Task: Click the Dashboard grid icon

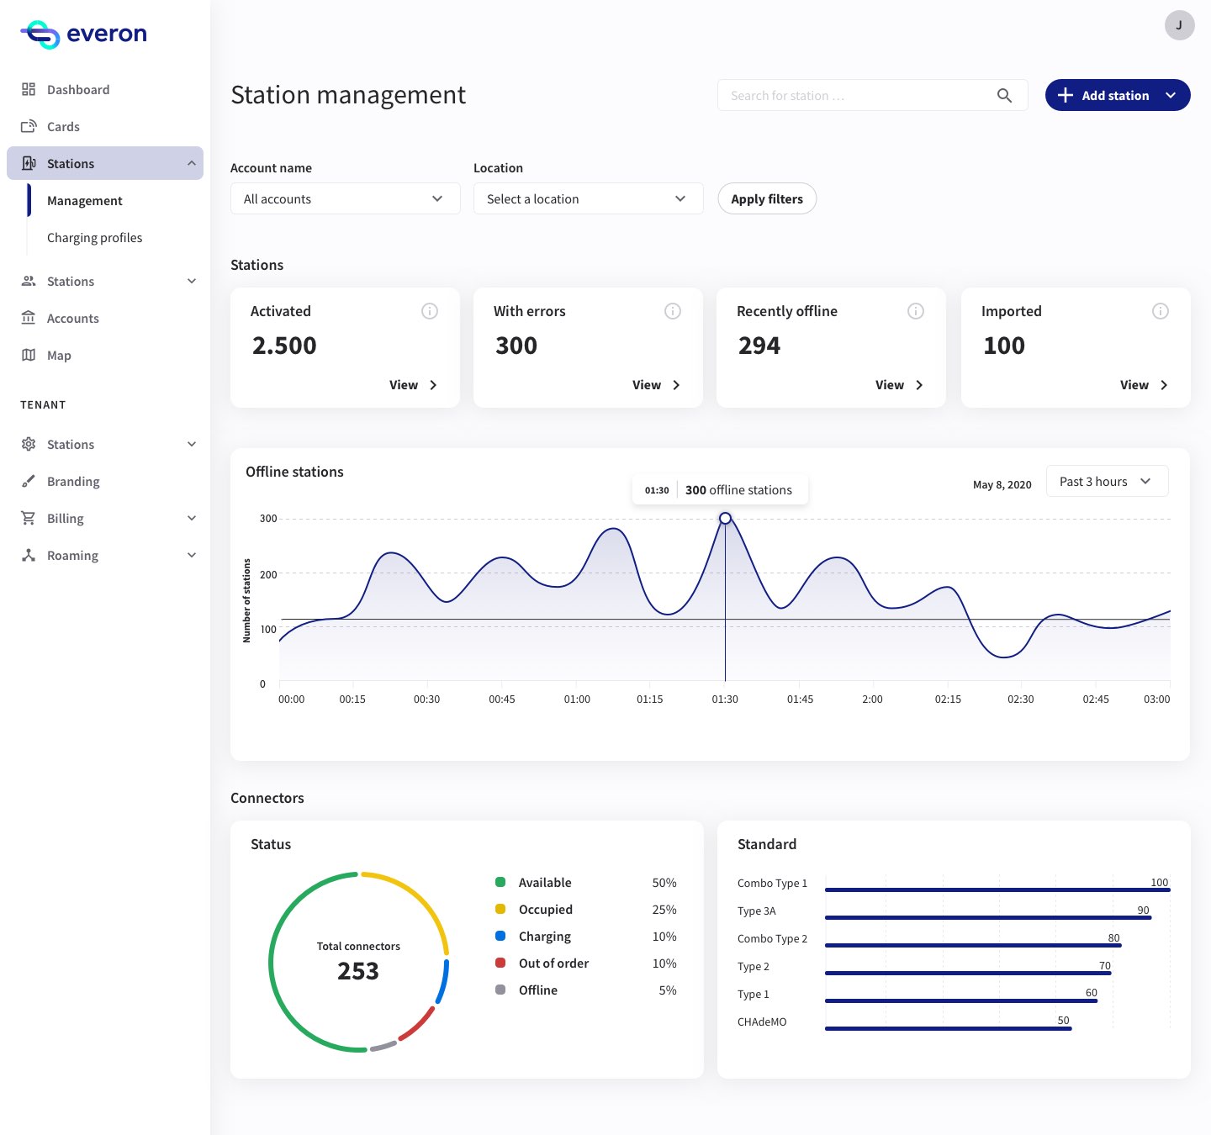Action: 29,89
